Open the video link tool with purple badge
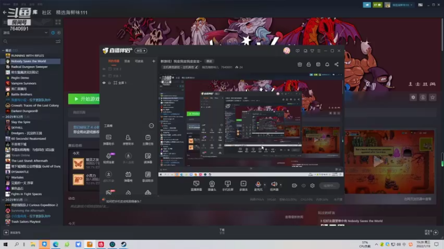 coord(109,158)
